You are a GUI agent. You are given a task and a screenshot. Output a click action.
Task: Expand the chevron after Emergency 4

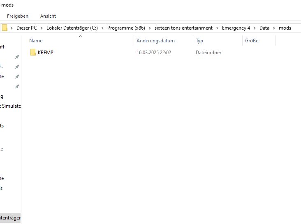tap(255, 28)
